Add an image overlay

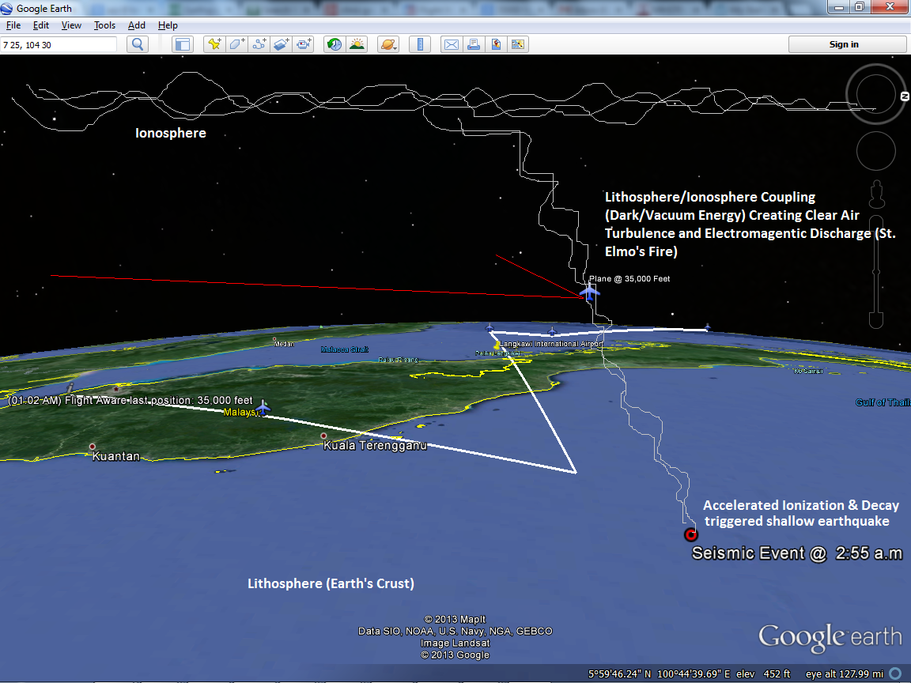[282, 44]
